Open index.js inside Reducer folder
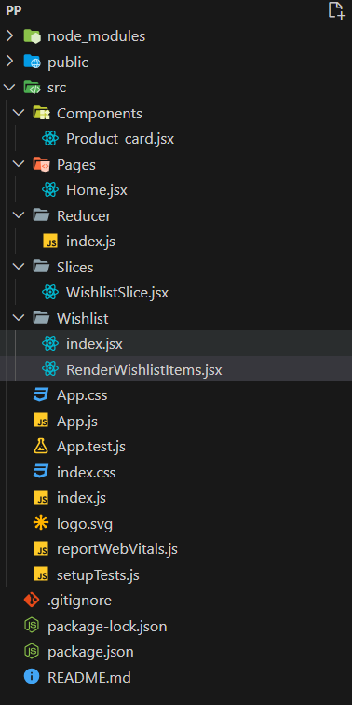 [x=90, y=242]
